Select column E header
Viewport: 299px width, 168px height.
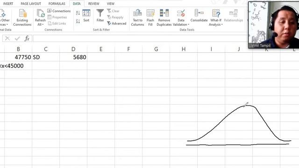[x=101, y=49]
